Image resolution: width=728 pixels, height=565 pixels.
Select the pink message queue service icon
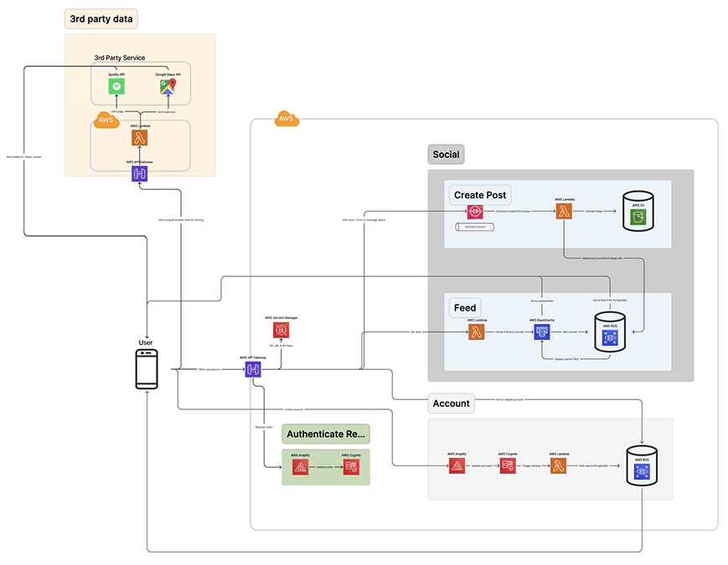pyautogui.click(x=475, y=212)
